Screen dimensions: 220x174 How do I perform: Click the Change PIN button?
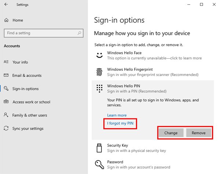[171, 133]
